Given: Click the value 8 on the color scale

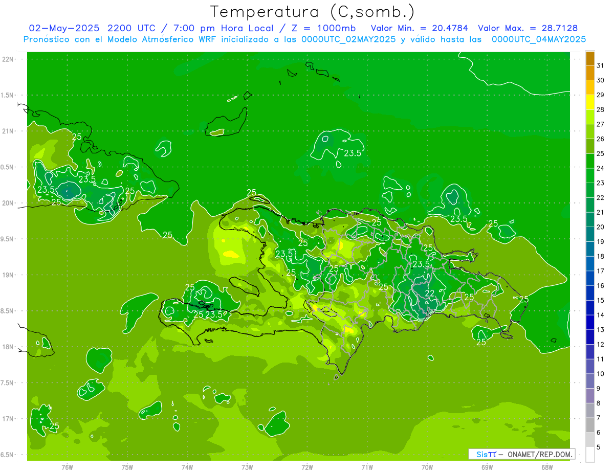Looking at the screenshot, I should tap(599, 403).
